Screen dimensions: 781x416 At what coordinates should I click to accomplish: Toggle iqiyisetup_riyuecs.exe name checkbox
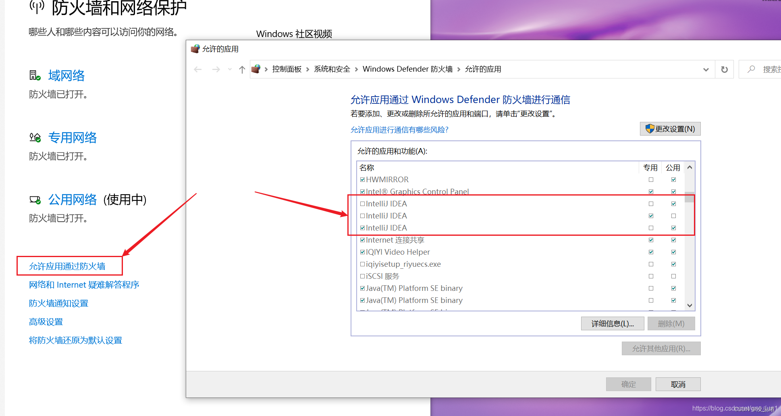[x=362, y=264]
